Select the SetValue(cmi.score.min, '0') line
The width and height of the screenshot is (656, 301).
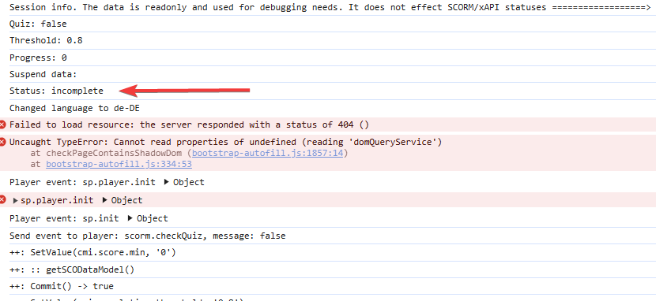coord(93,253)
